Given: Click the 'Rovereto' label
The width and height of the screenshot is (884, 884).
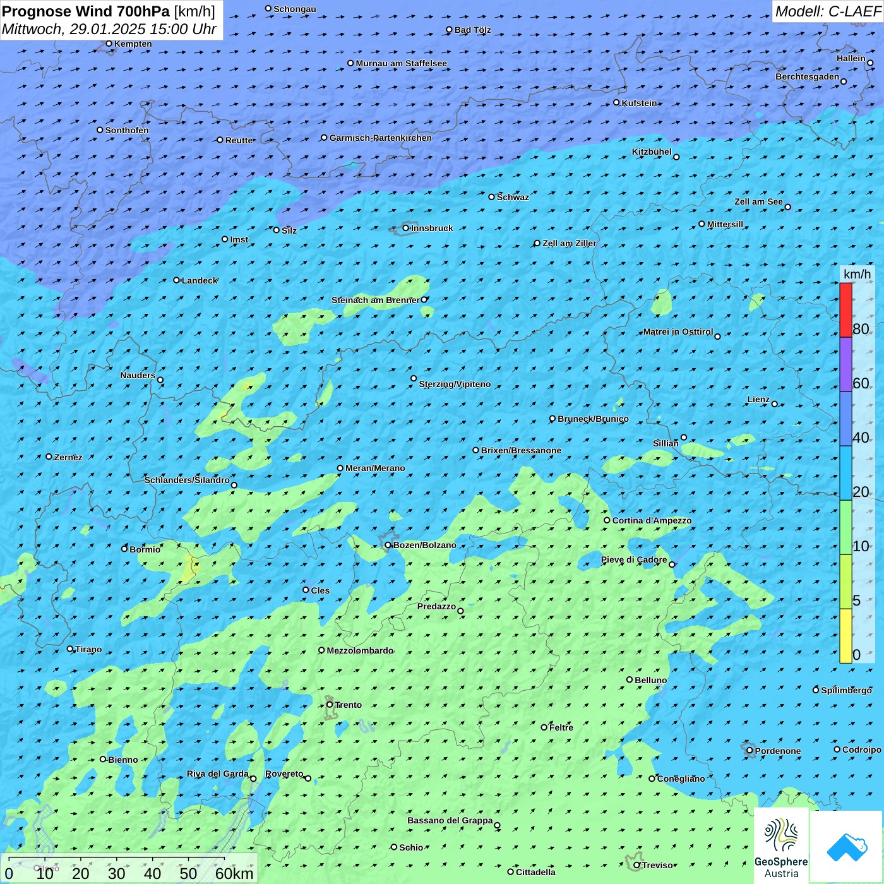Looking at the screenshot, I should point(284,773).
